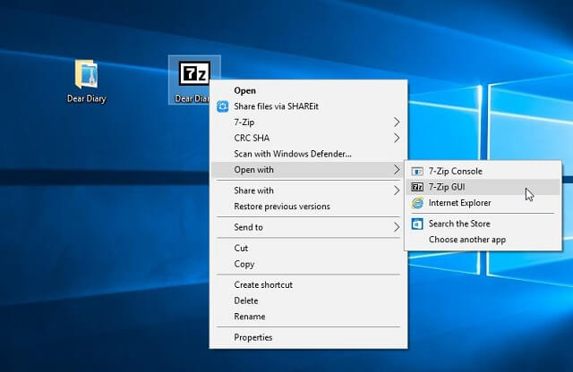Image resolution: width=573 pixels, height=372 pixels.
Task: Choose Copy from the context menu
Action: pyautogui.click(x=308, y=264)
